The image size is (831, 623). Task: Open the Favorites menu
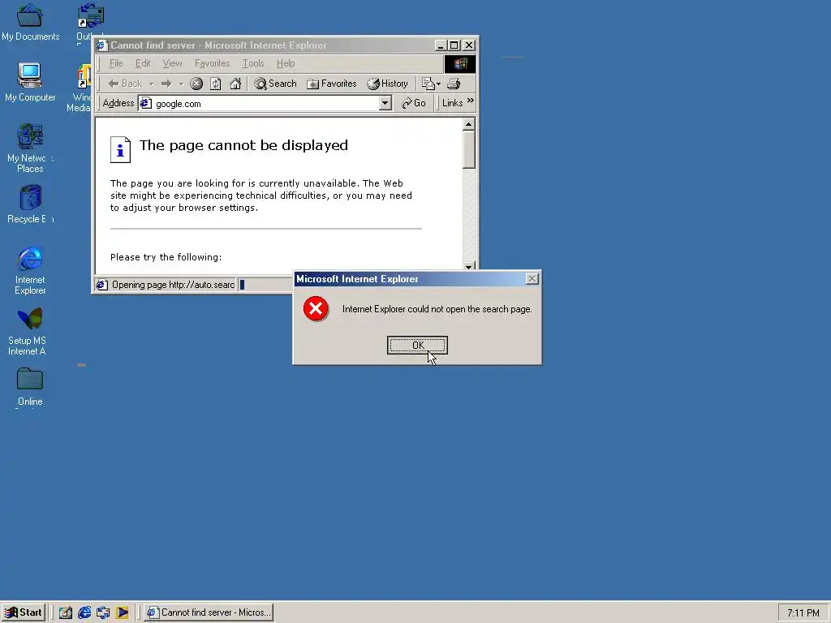213,63
